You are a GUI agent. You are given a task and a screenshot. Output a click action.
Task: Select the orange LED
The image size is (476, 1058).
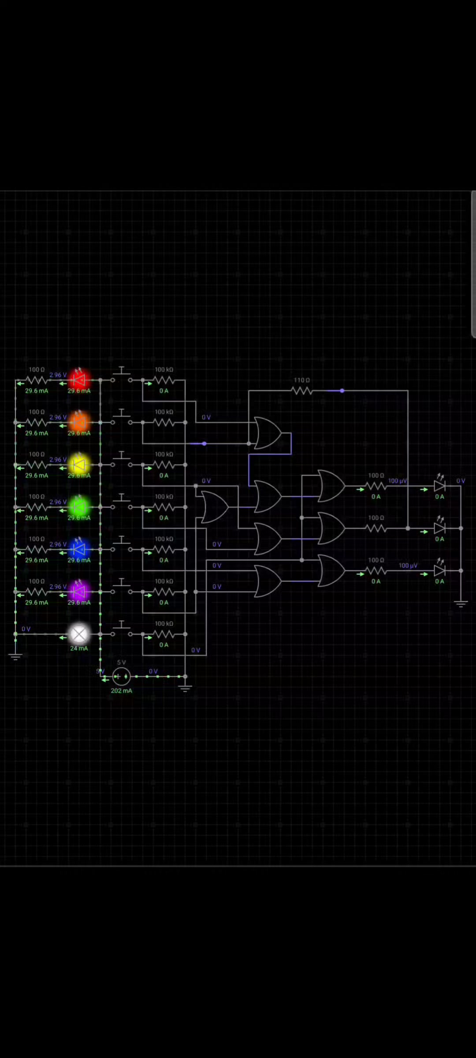pos(79,422)
